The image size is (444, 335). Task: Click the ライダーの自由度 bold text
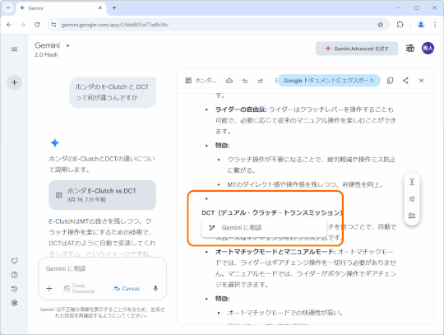click(x=241, y=109)
